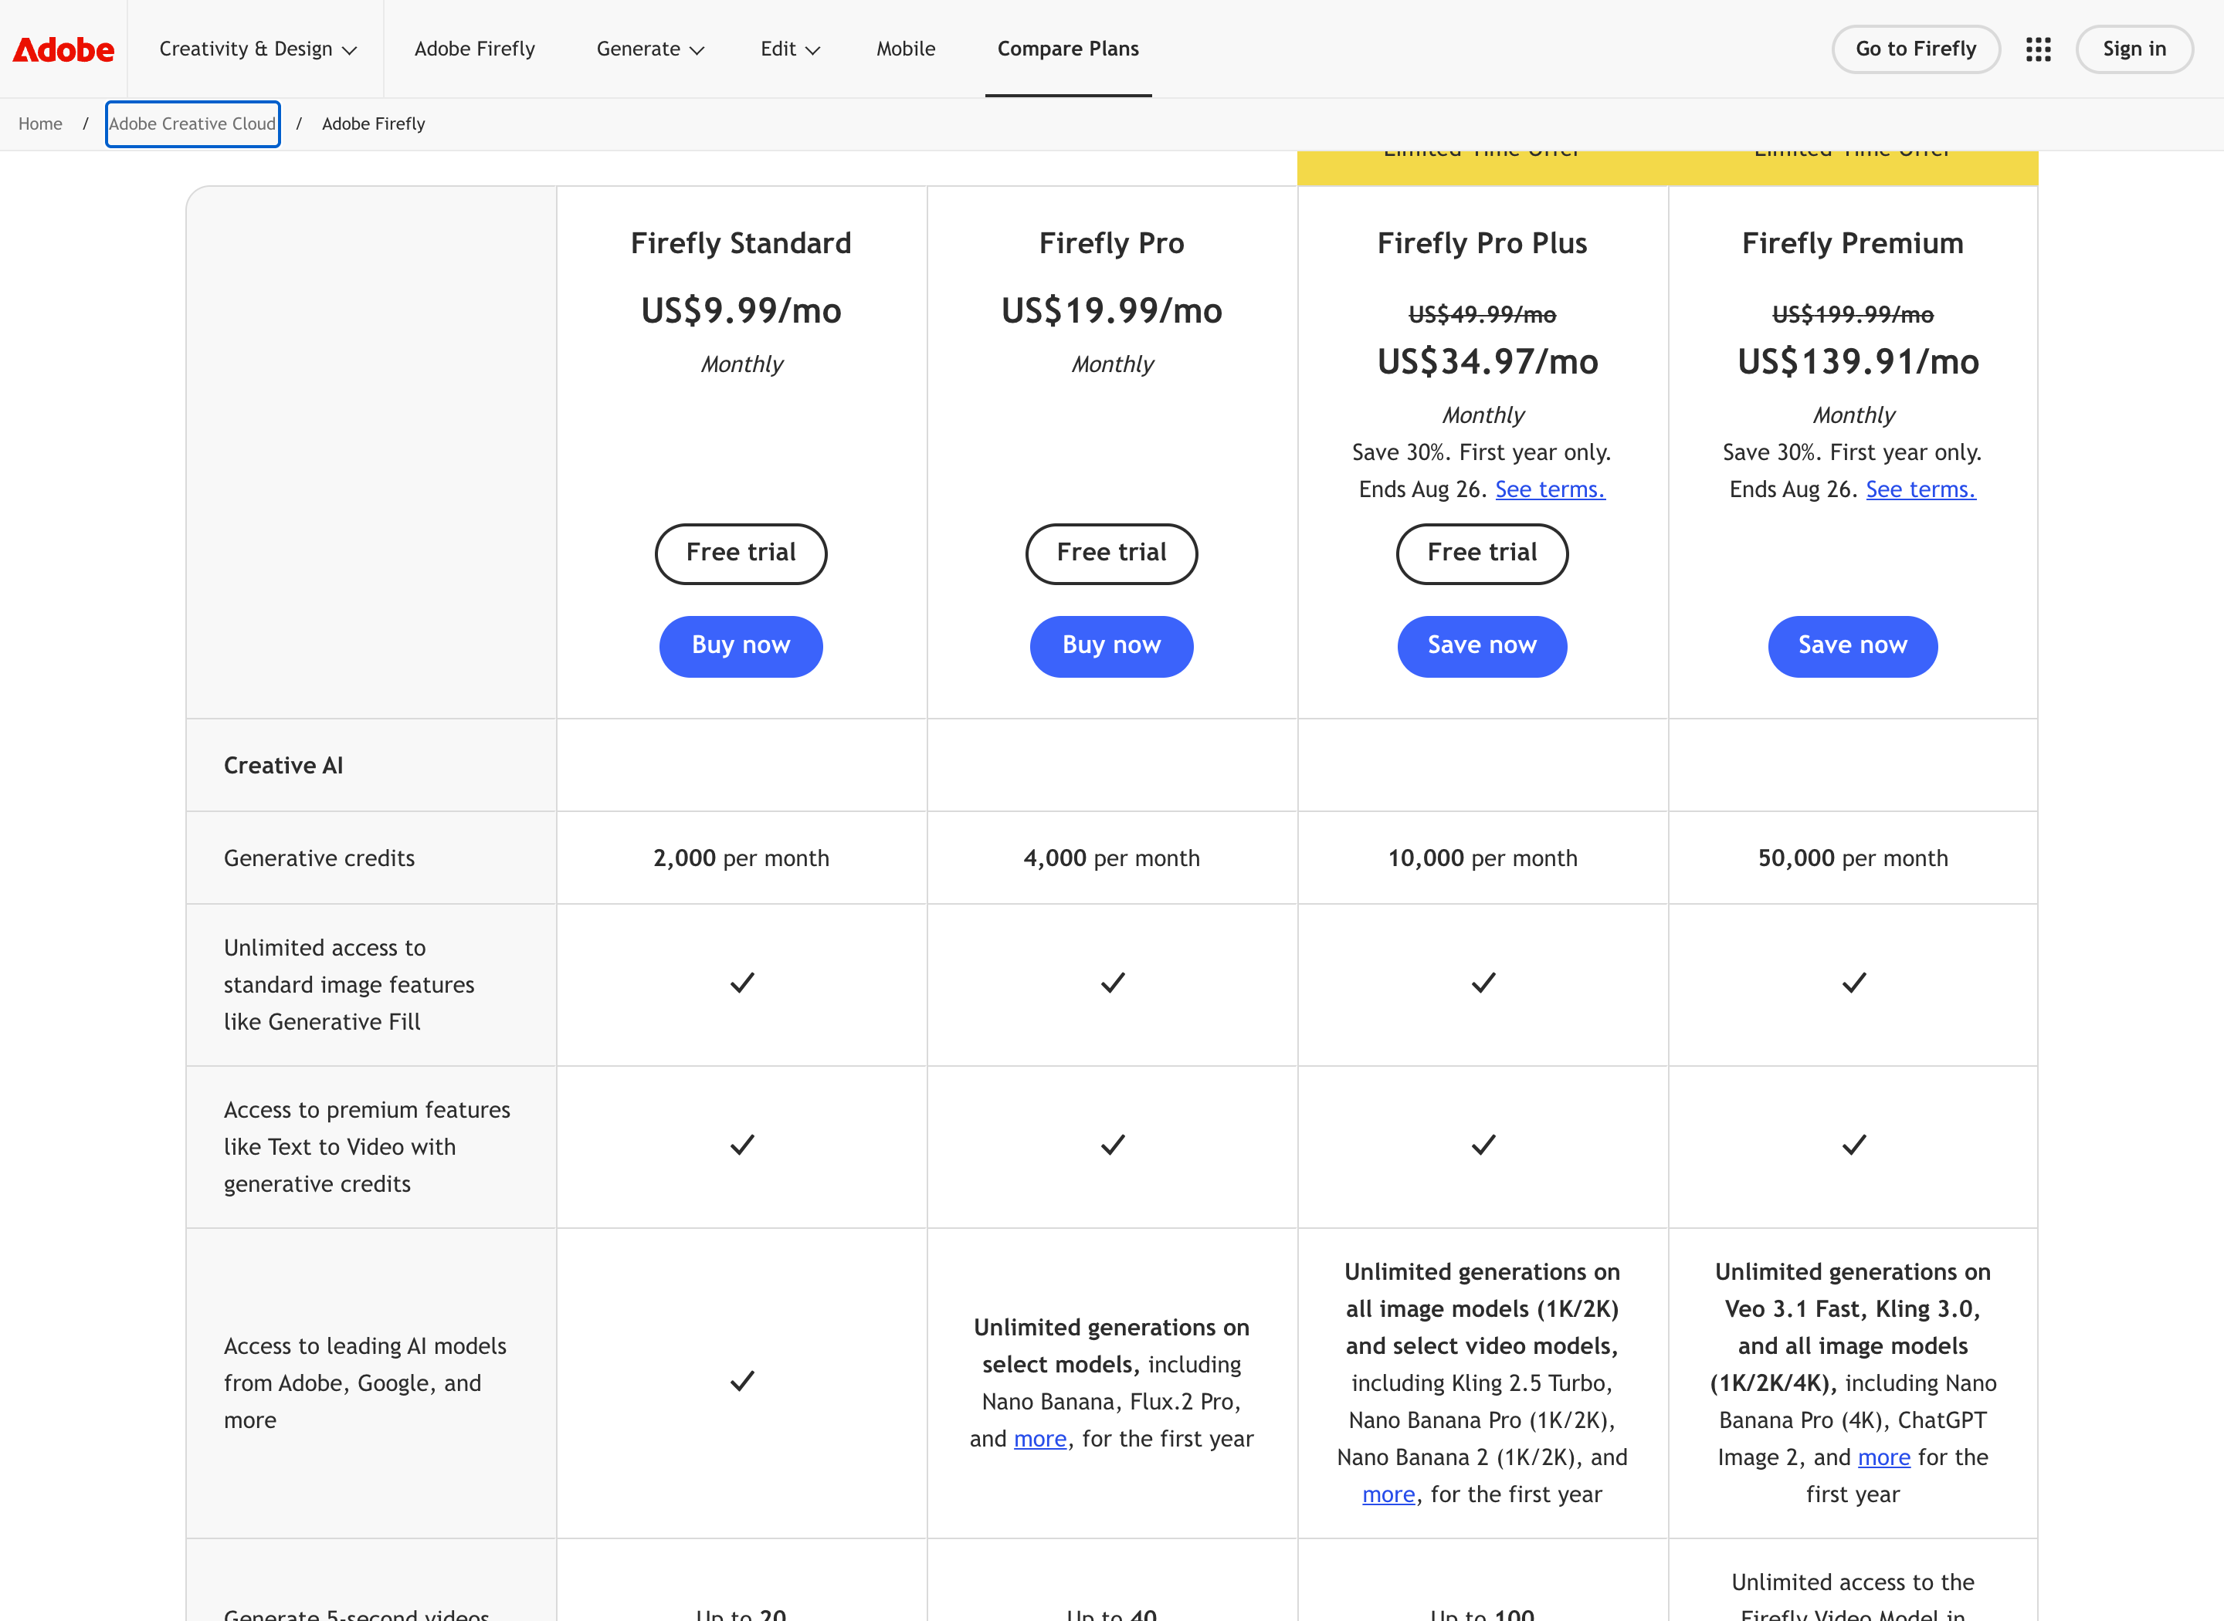The image size is (2224, 1621).
Task: Expand the Edit dropdown
Action: coord(790,49)
